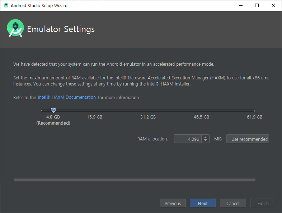Click the 61.9 GB slider label
The image size is (282, 213).
254,117
